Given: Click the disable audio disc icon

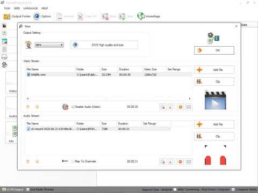Looking at the screenshot, I should click(x=66, y=107).
